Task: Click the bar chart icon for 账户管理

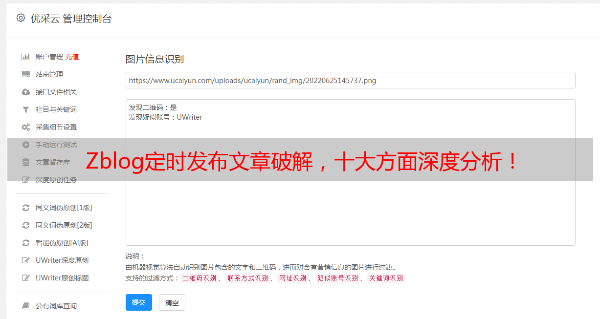Action: click(26, 57)
